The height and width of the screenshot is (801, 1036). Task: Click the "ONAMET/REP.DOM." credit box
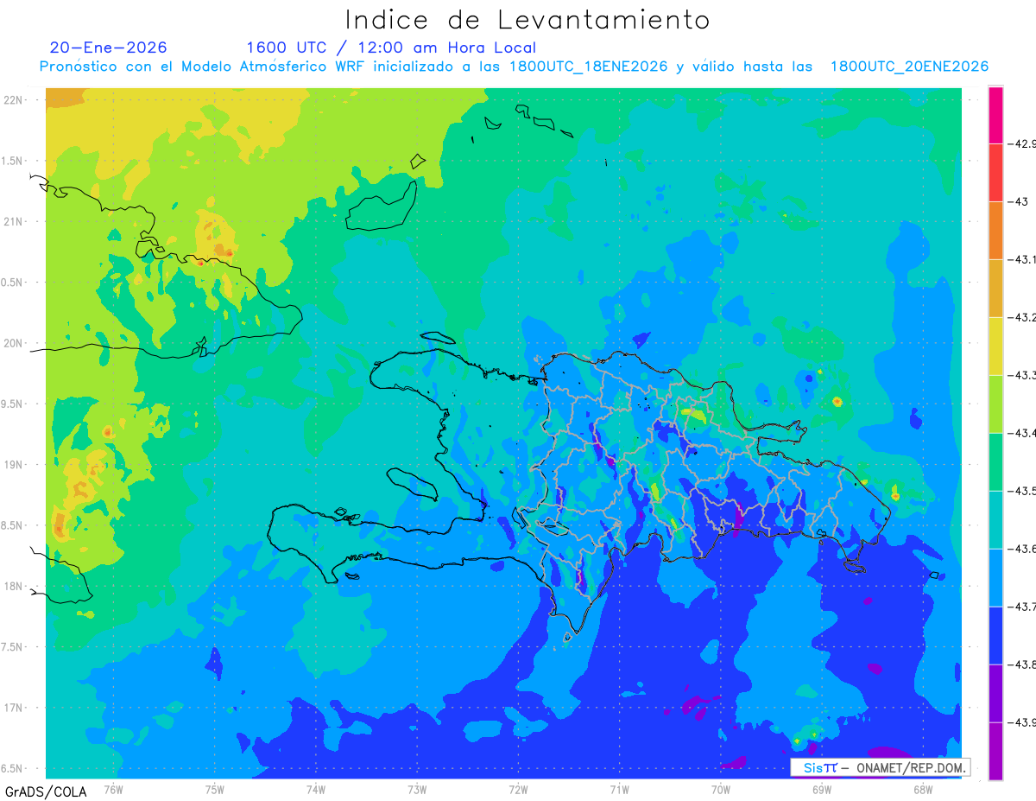click(x=880, y=767)
